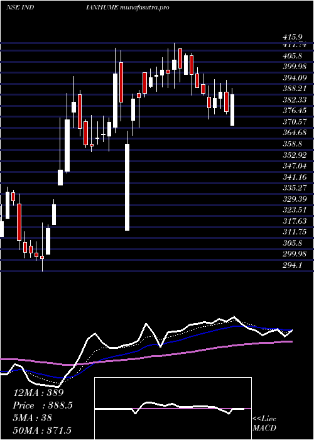Click the 415.9 price axis label

[x=292, y=36]
